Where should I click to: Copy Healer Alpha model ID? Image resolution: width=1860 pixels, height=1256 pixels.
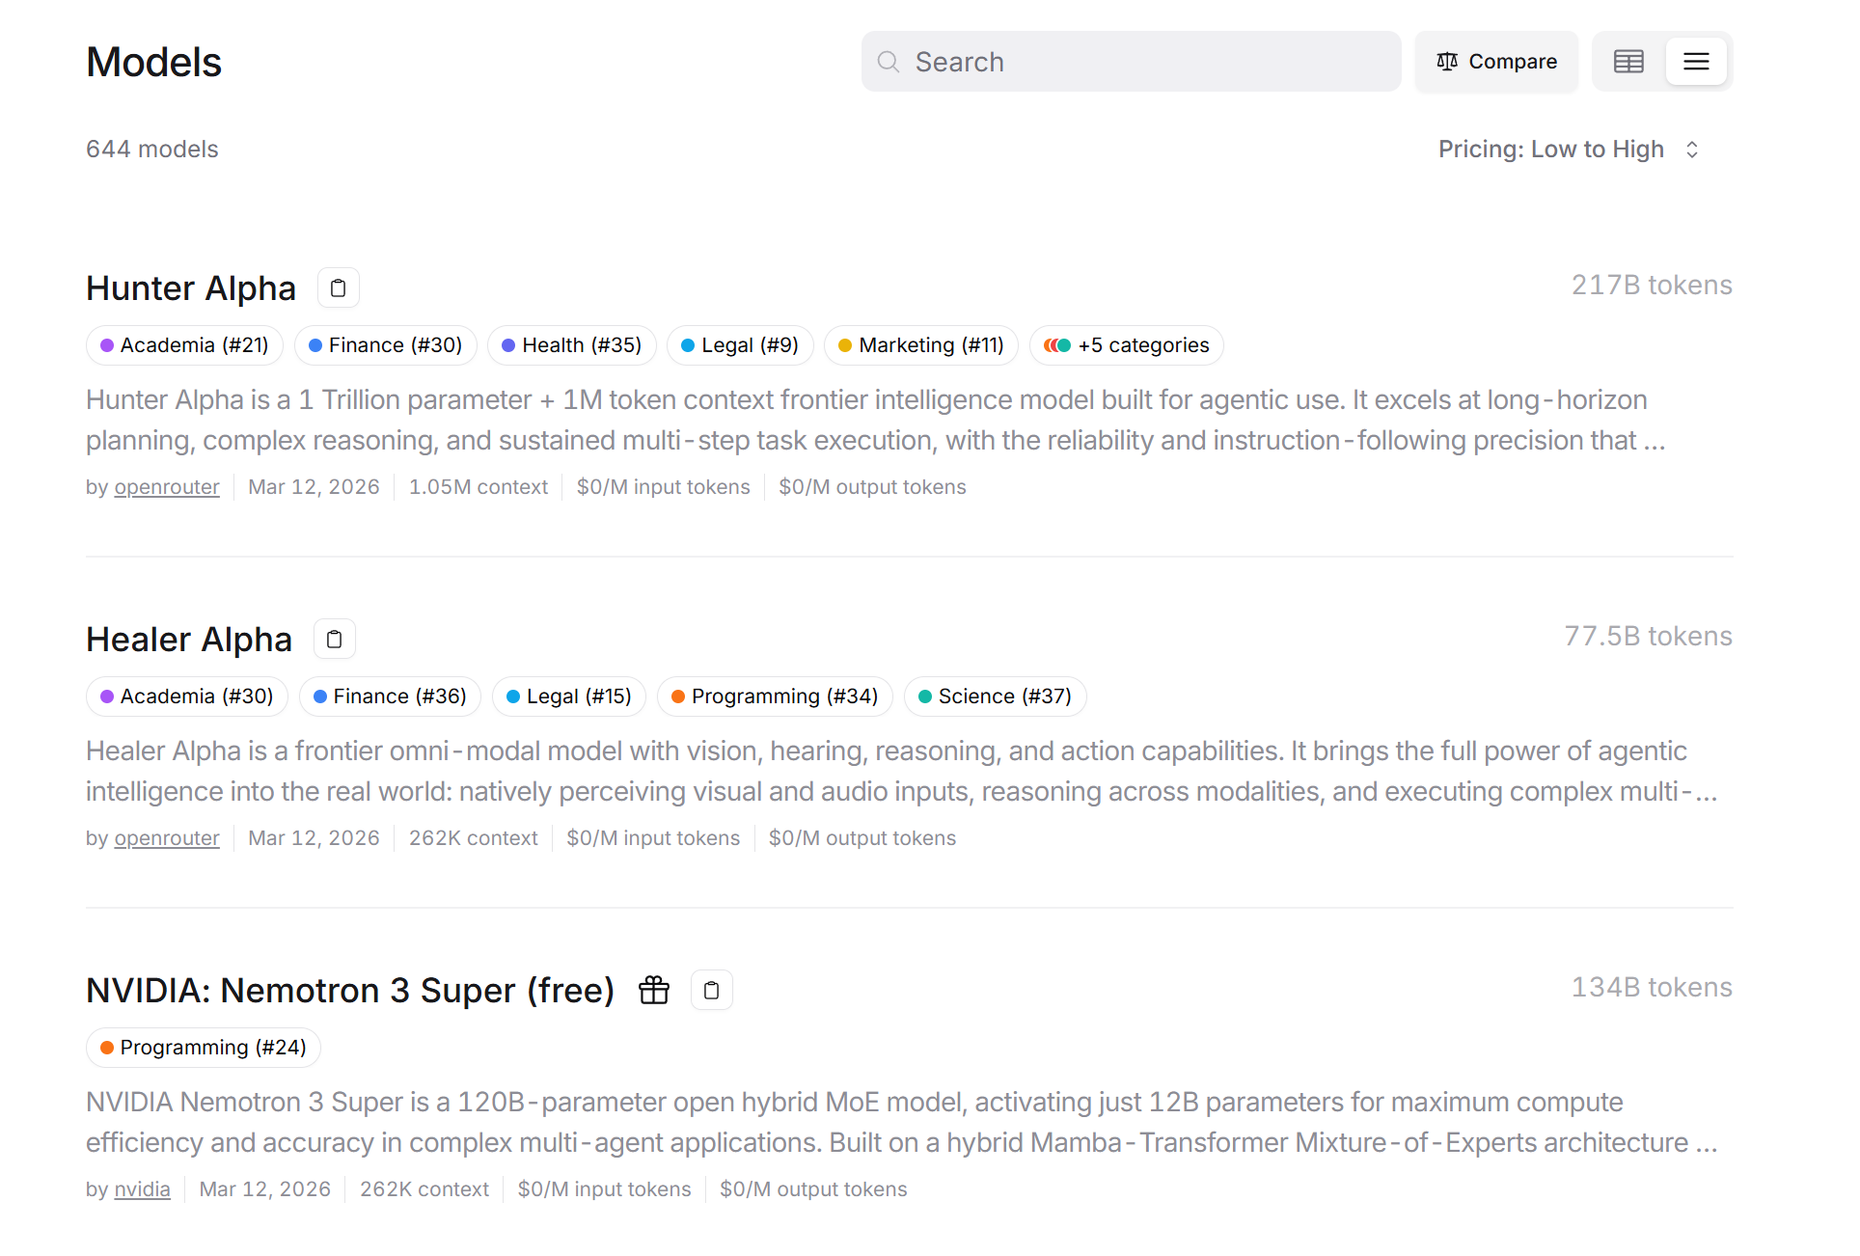point(334,639)
